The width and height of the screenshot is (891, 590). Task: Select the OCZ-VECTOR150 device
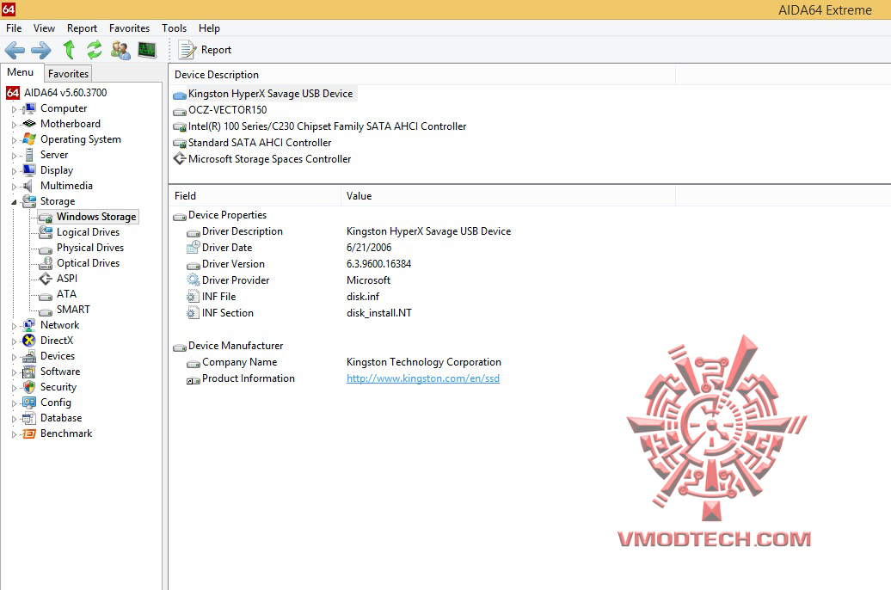220,110
